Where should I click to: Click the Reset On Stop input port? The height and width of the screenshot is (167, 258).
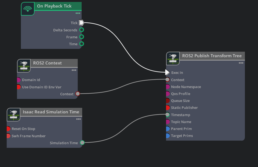[8, 129]
